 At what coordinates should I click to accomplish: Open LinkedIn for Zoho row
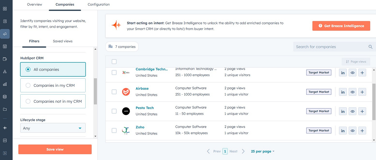click(343, 131)
